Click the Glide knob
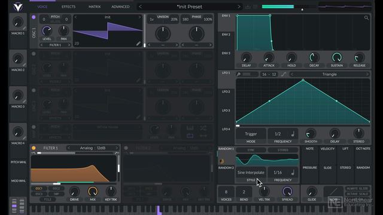Screen dimensions: 383x215 [312, 192]
